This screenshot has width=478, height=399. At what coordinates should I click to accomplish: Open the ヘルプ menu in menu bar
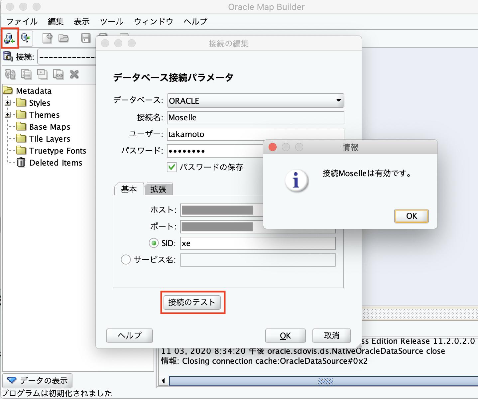click(x=195, y=22)
